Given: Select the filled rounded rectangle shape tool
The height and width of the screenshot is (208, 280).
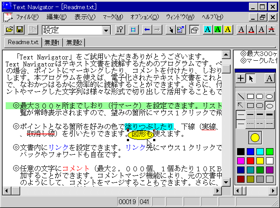Looking at the screenshot, I should pyautogui.click(x=260, y=97).
